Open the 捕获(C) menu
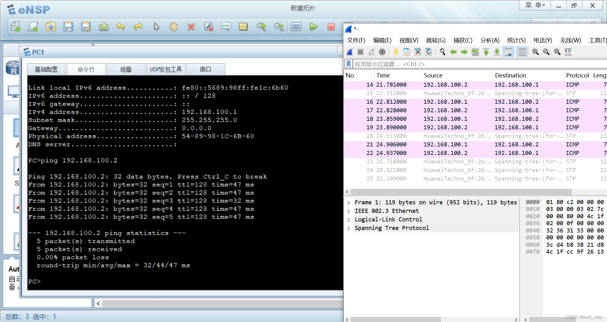The image size is (607, 322). coord(463,40)
